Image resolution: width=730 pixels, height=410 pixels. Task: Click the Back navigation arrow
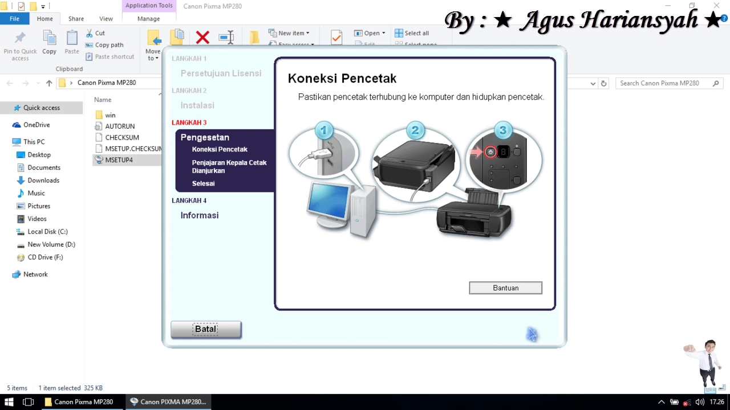pyautogui.click(x=10, y=83)
